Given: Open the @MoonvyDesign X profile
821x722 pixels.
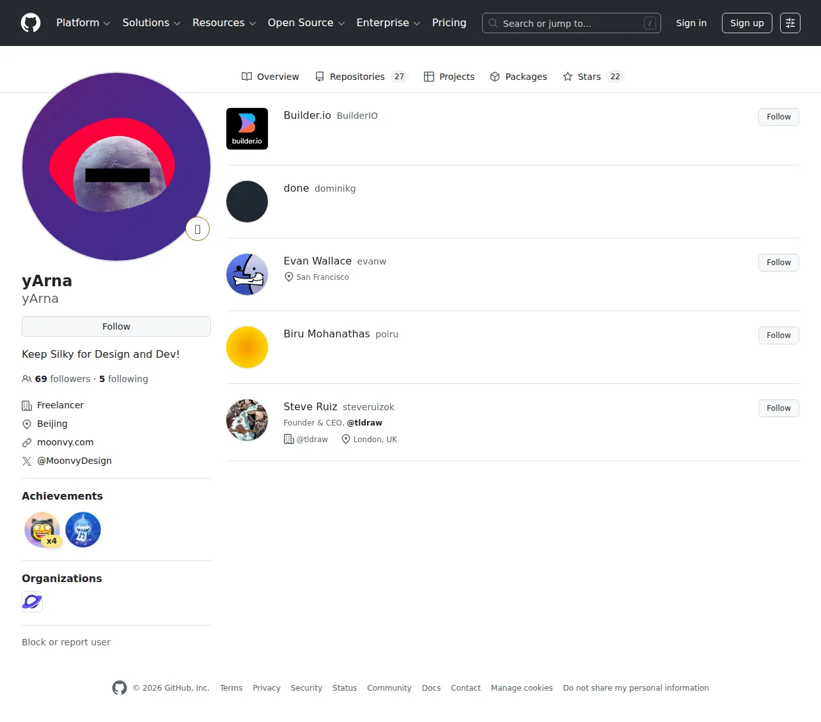Looking at the screenshot, I should pyautogui.click(x=74, y=461).
